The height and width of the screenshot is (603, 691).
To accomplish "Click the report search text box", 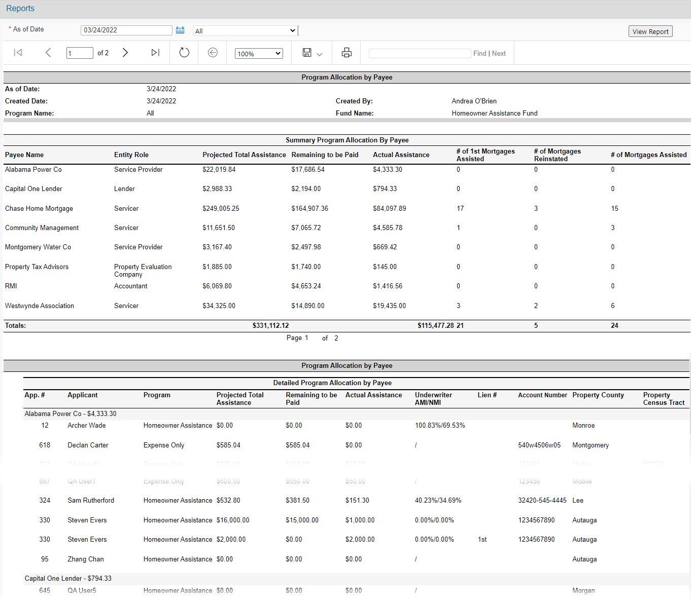I will click(x=420, y=53).
